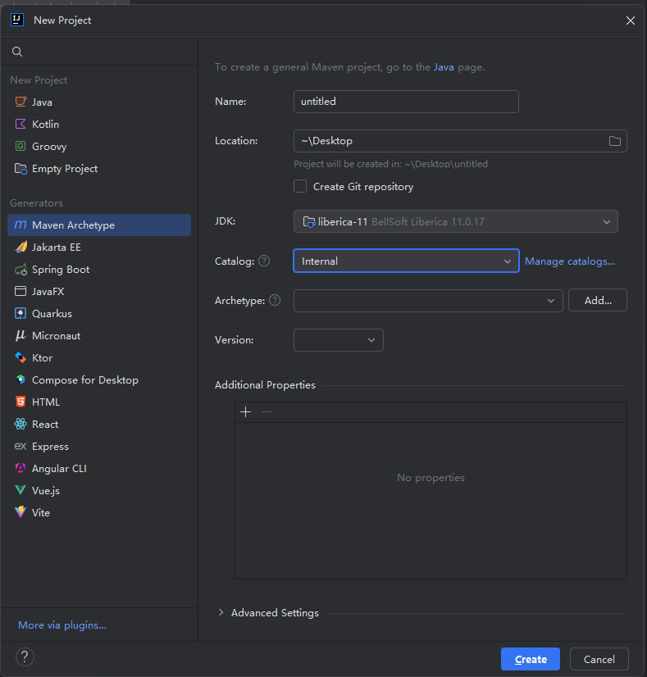Enable the Create Git repository checkbox
Viewport: 647px width, 677px height.
tap(300, 186)
